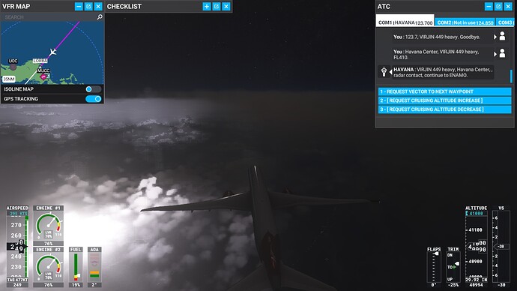The height and width of the screenshot is (291, 517).
Task: Click the VFR map SEARCH field
Action: pos(49,16)
